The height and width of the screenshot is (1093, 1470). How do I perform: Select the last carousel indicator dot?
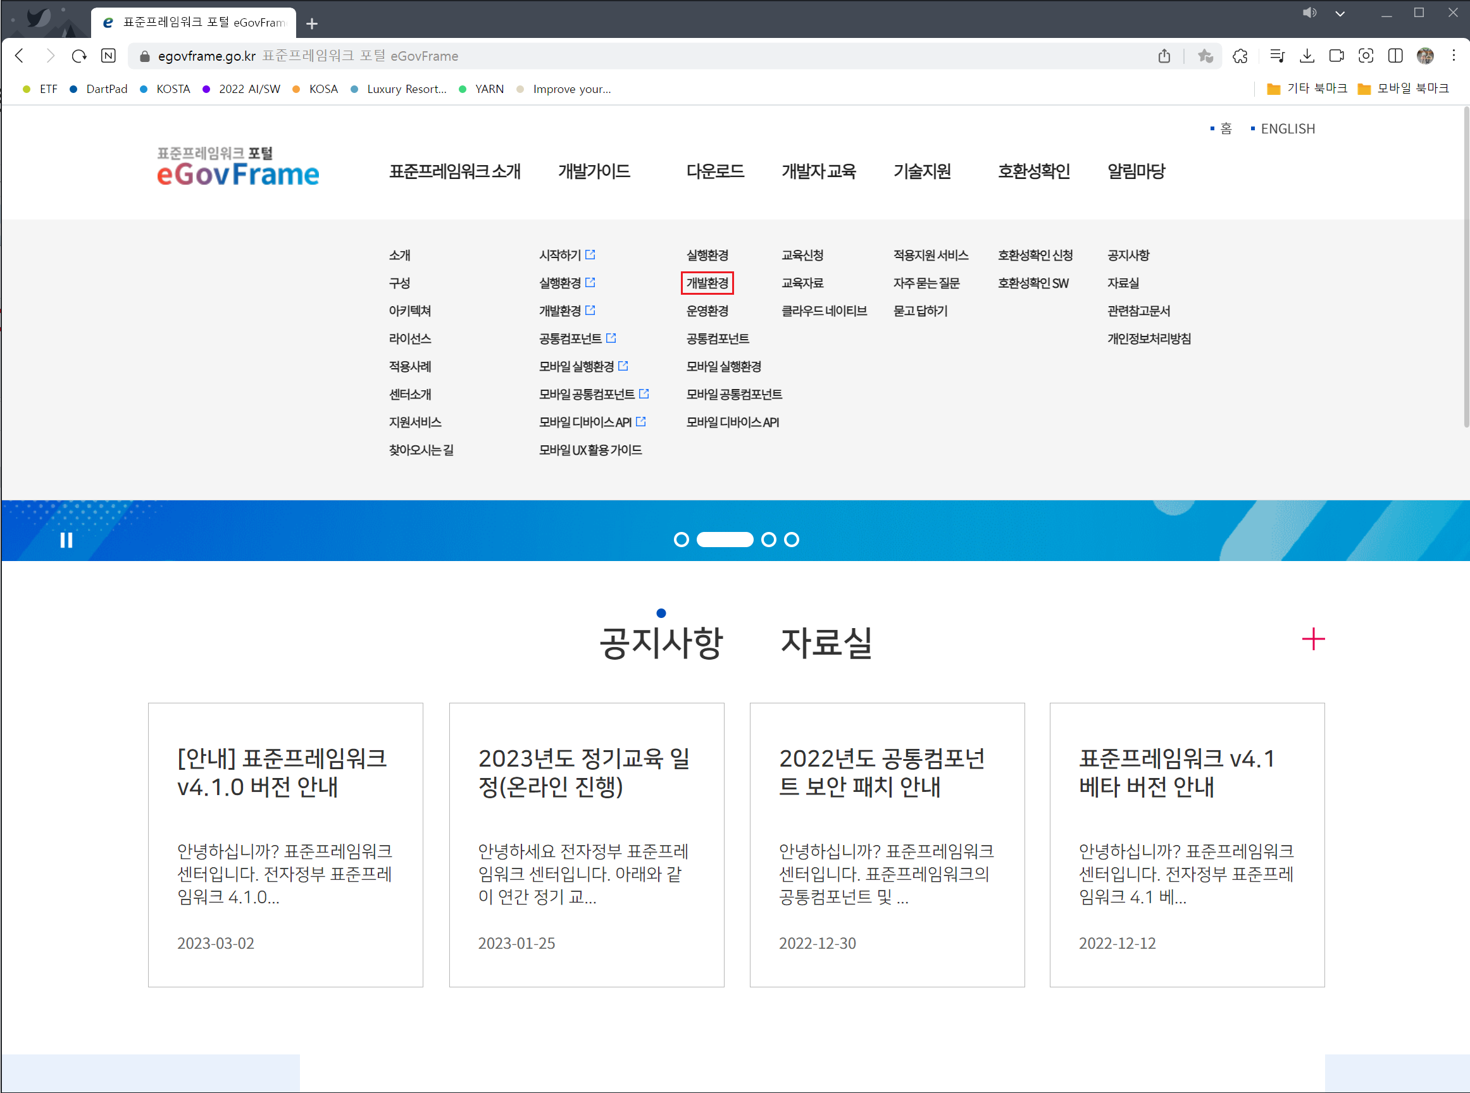pos(792,540)
